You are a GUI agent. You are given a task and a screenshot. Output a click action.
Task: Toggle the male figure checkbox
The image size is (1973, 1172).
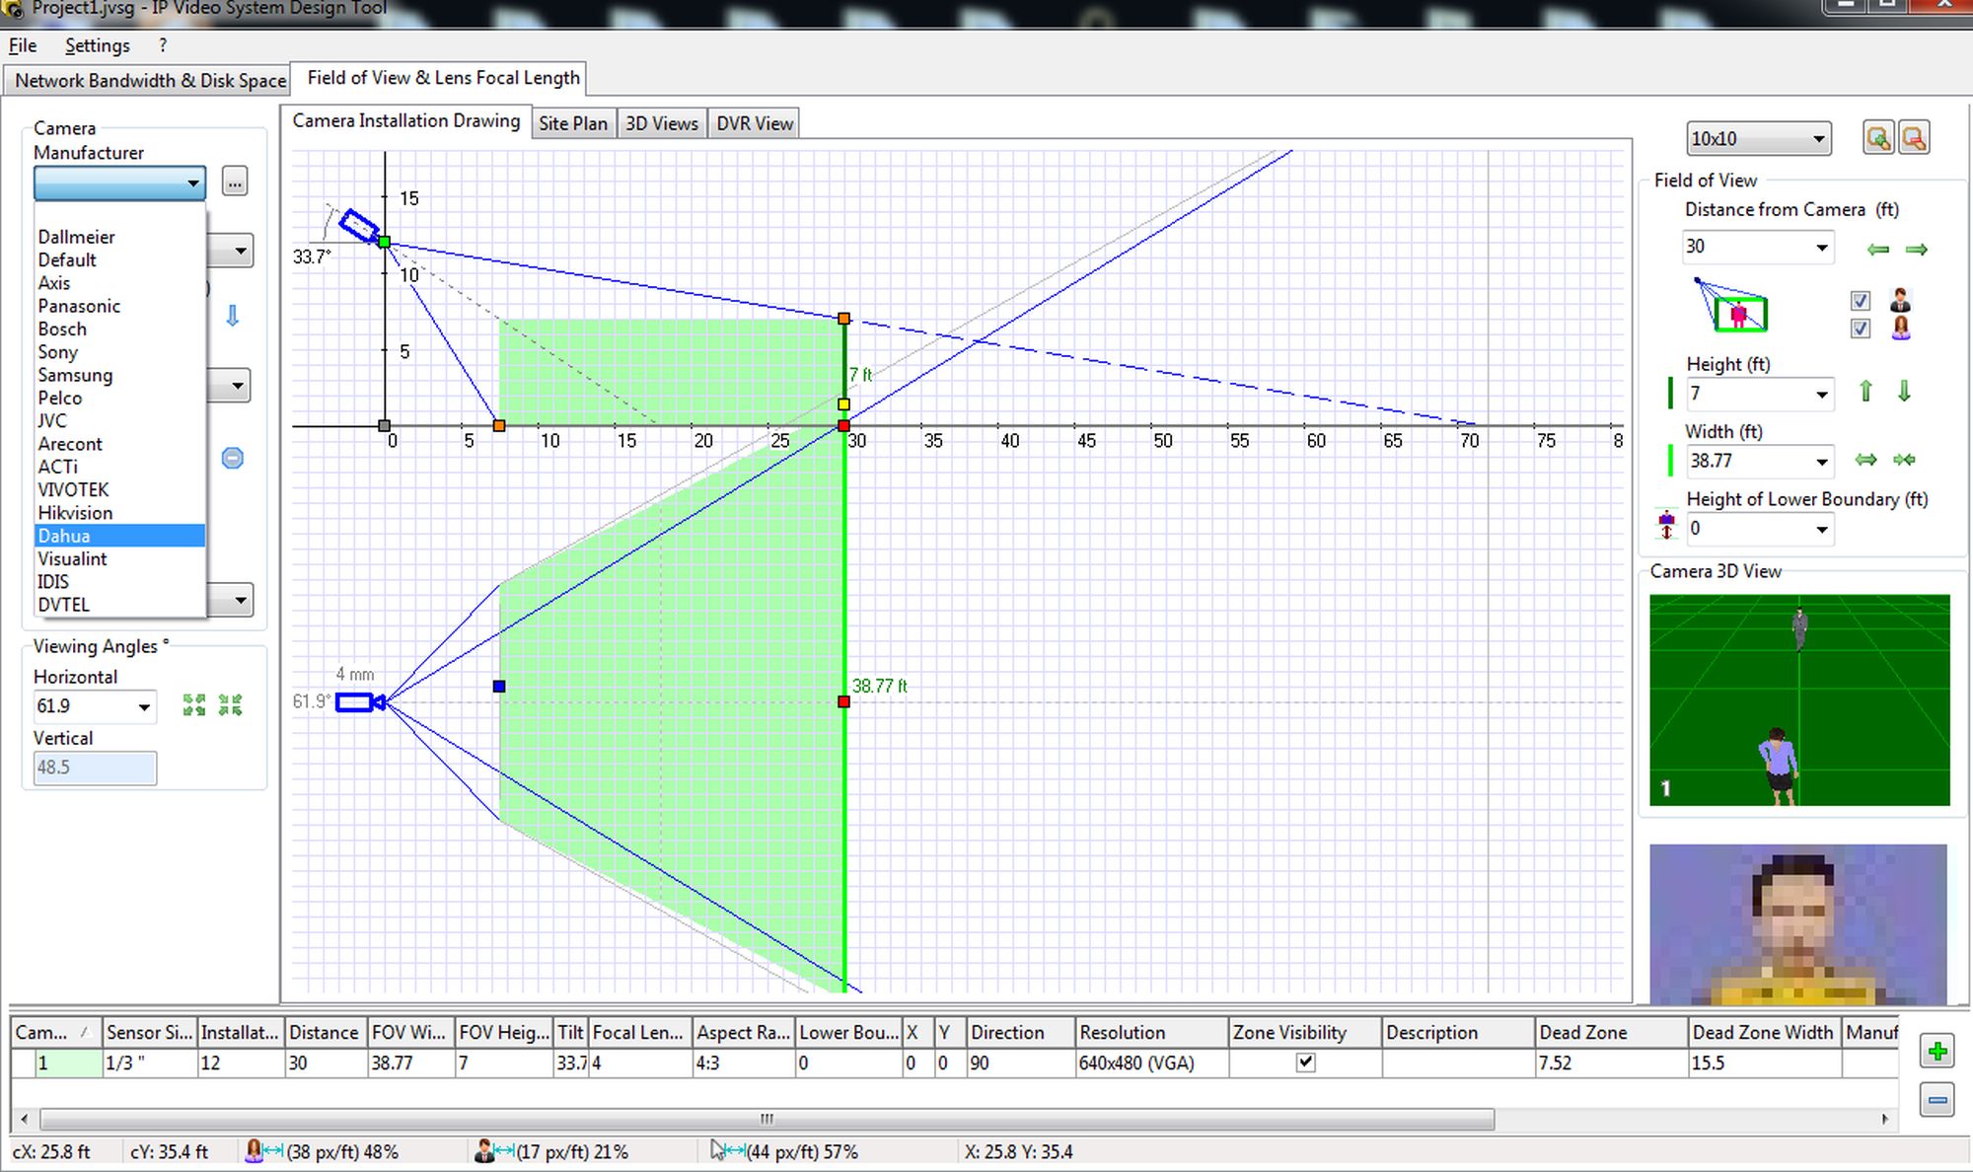coord(1861,301)
